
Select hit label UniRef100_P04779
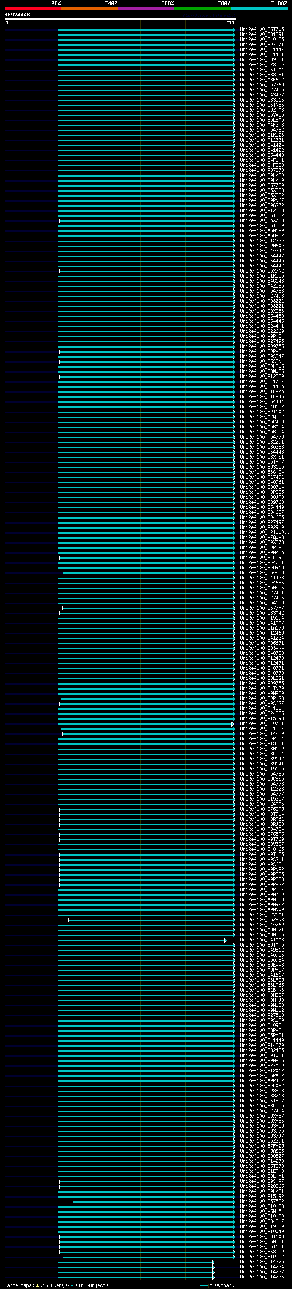click(x=262, y=437)
